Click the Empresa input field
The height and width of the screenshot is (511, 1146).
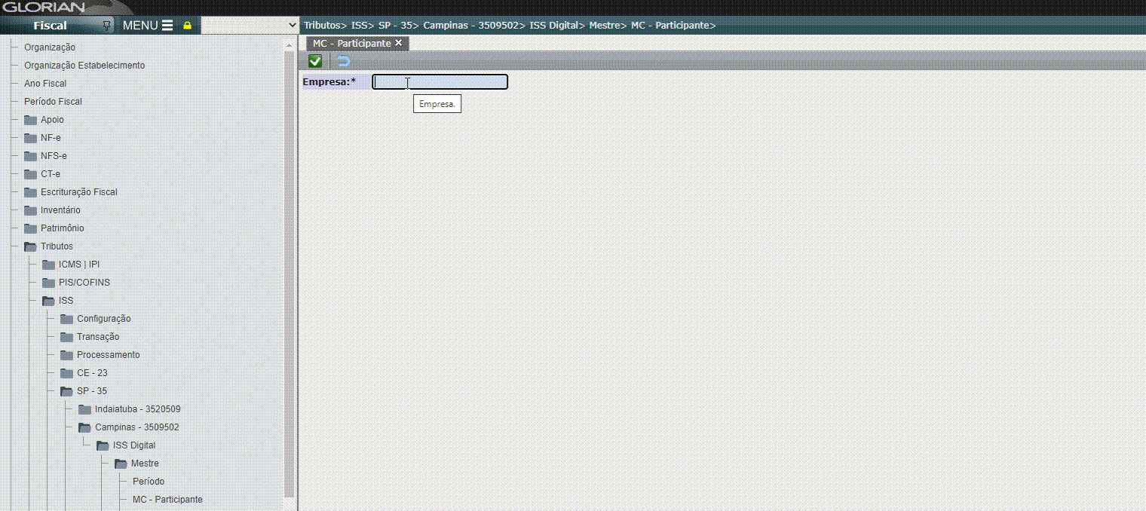[440, 82]
